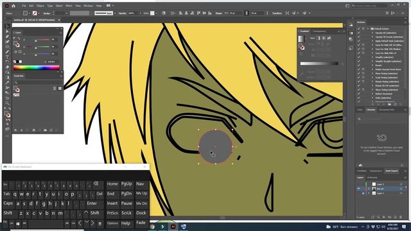The width and height of the screenshot is (411, 231).
Task: Click the Recolor Artwork icon in control bar
Action: click(x=164, y=13)
